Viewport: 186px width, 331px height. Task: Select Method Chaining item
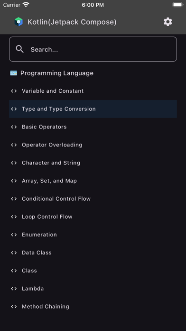(x=93, y=307)
